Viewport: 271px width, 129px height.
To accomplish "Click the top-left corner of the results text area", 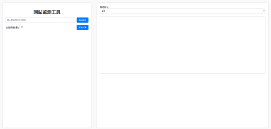I will coord(101,18).
